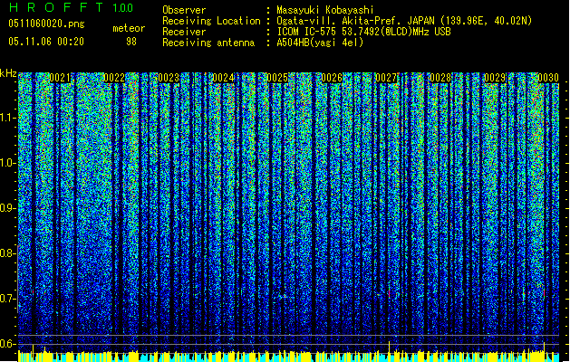Viewport: 570px width, 362px height.
Task: Click the 'Observer' field label
Action: click(184, 10)
